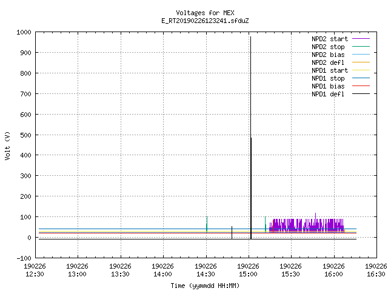The image size is (388, 291).
Task: Click the 15:30 time axis label
Action: pyautogui.click(x=290, y=274)
